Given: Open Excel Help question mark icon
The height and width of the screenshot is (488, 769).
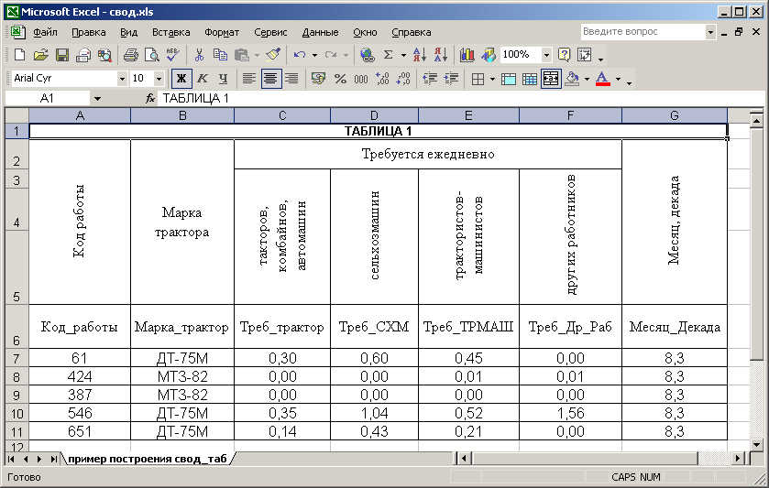Looking at the screenshot, I should (564, 55).
